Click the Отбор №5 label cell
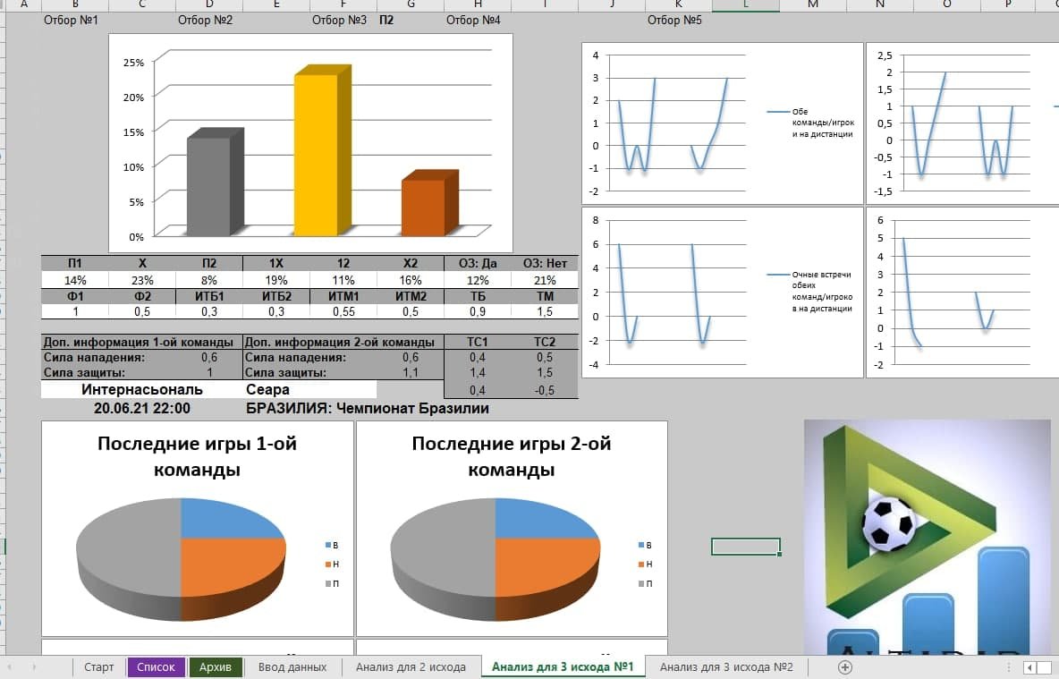Viewport: 1059px width, 679px height. pos(674,20)
